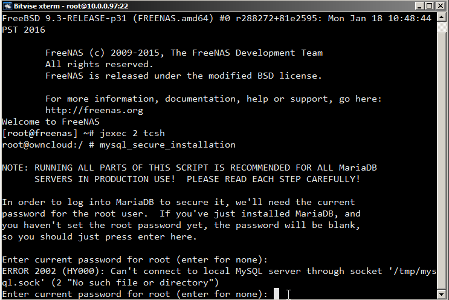Close the Bitvise xterm window

441,5
